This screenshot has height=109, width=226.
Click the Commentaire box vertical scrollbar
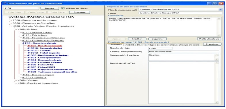219,27
